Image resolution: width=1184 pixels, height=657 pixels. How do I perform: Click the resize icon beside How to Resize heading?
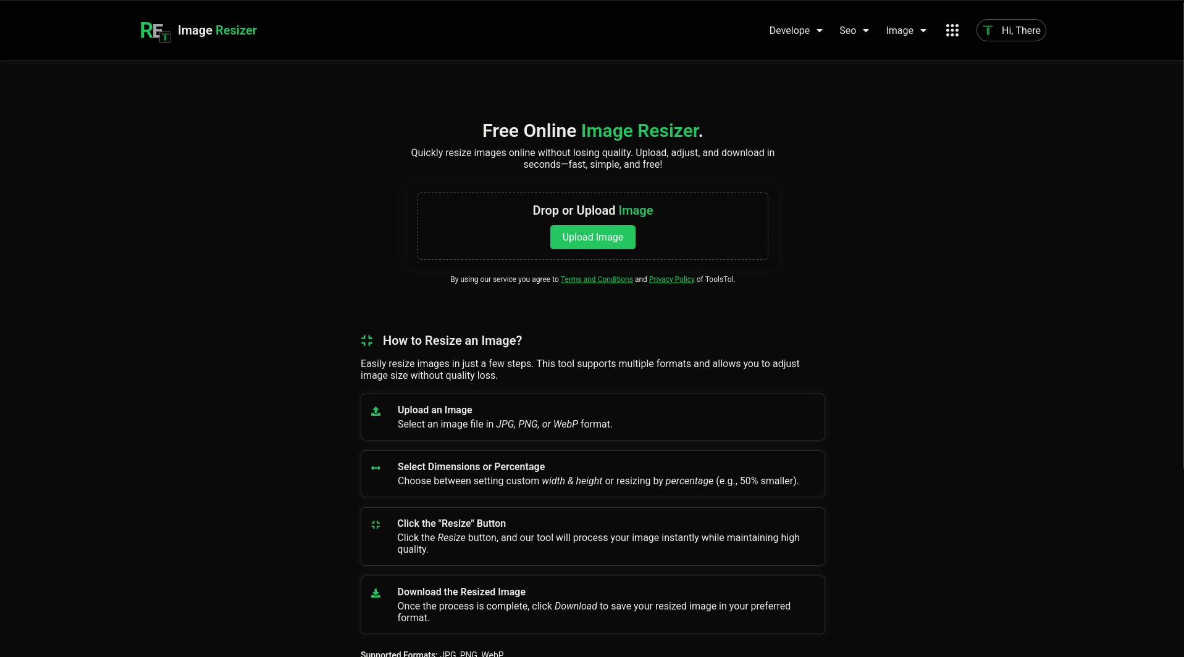pos(367,341)
